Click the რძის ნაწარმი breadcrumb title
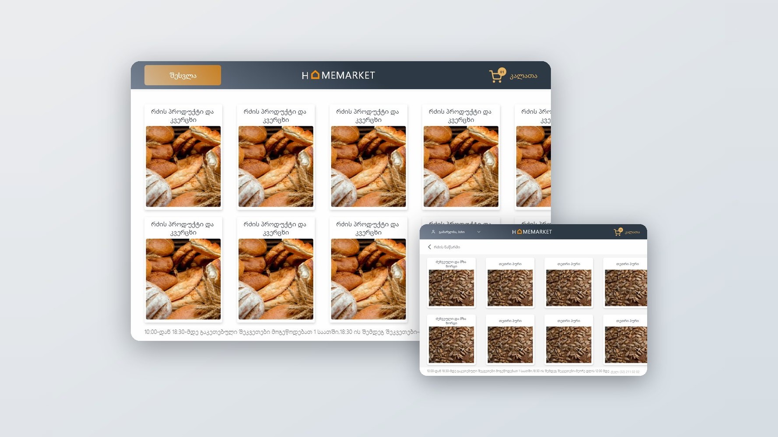Image resolution: width=778 pixels, height=437 pixels. [x=447, y=247]
